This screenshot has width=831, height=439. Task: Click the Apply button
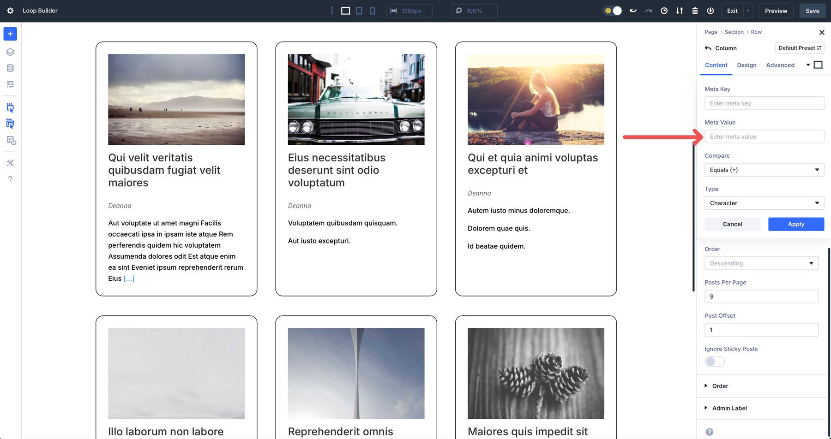click(x=796, y=224)
